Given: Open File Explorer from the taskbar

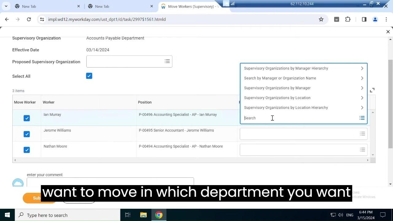Looking at the screenshot, I should pos(143,215).
